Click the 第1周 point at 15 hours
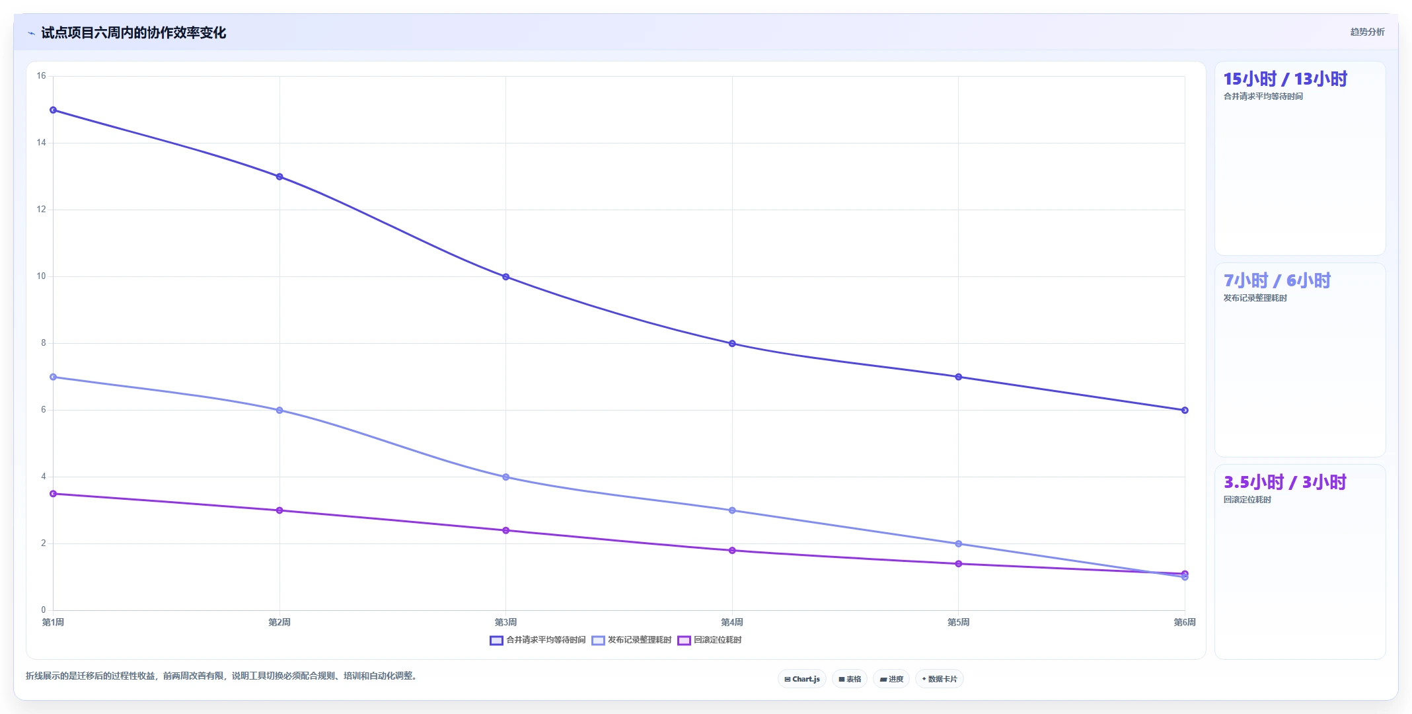The height and width of the screenshot is (714, 1412). 54,110
